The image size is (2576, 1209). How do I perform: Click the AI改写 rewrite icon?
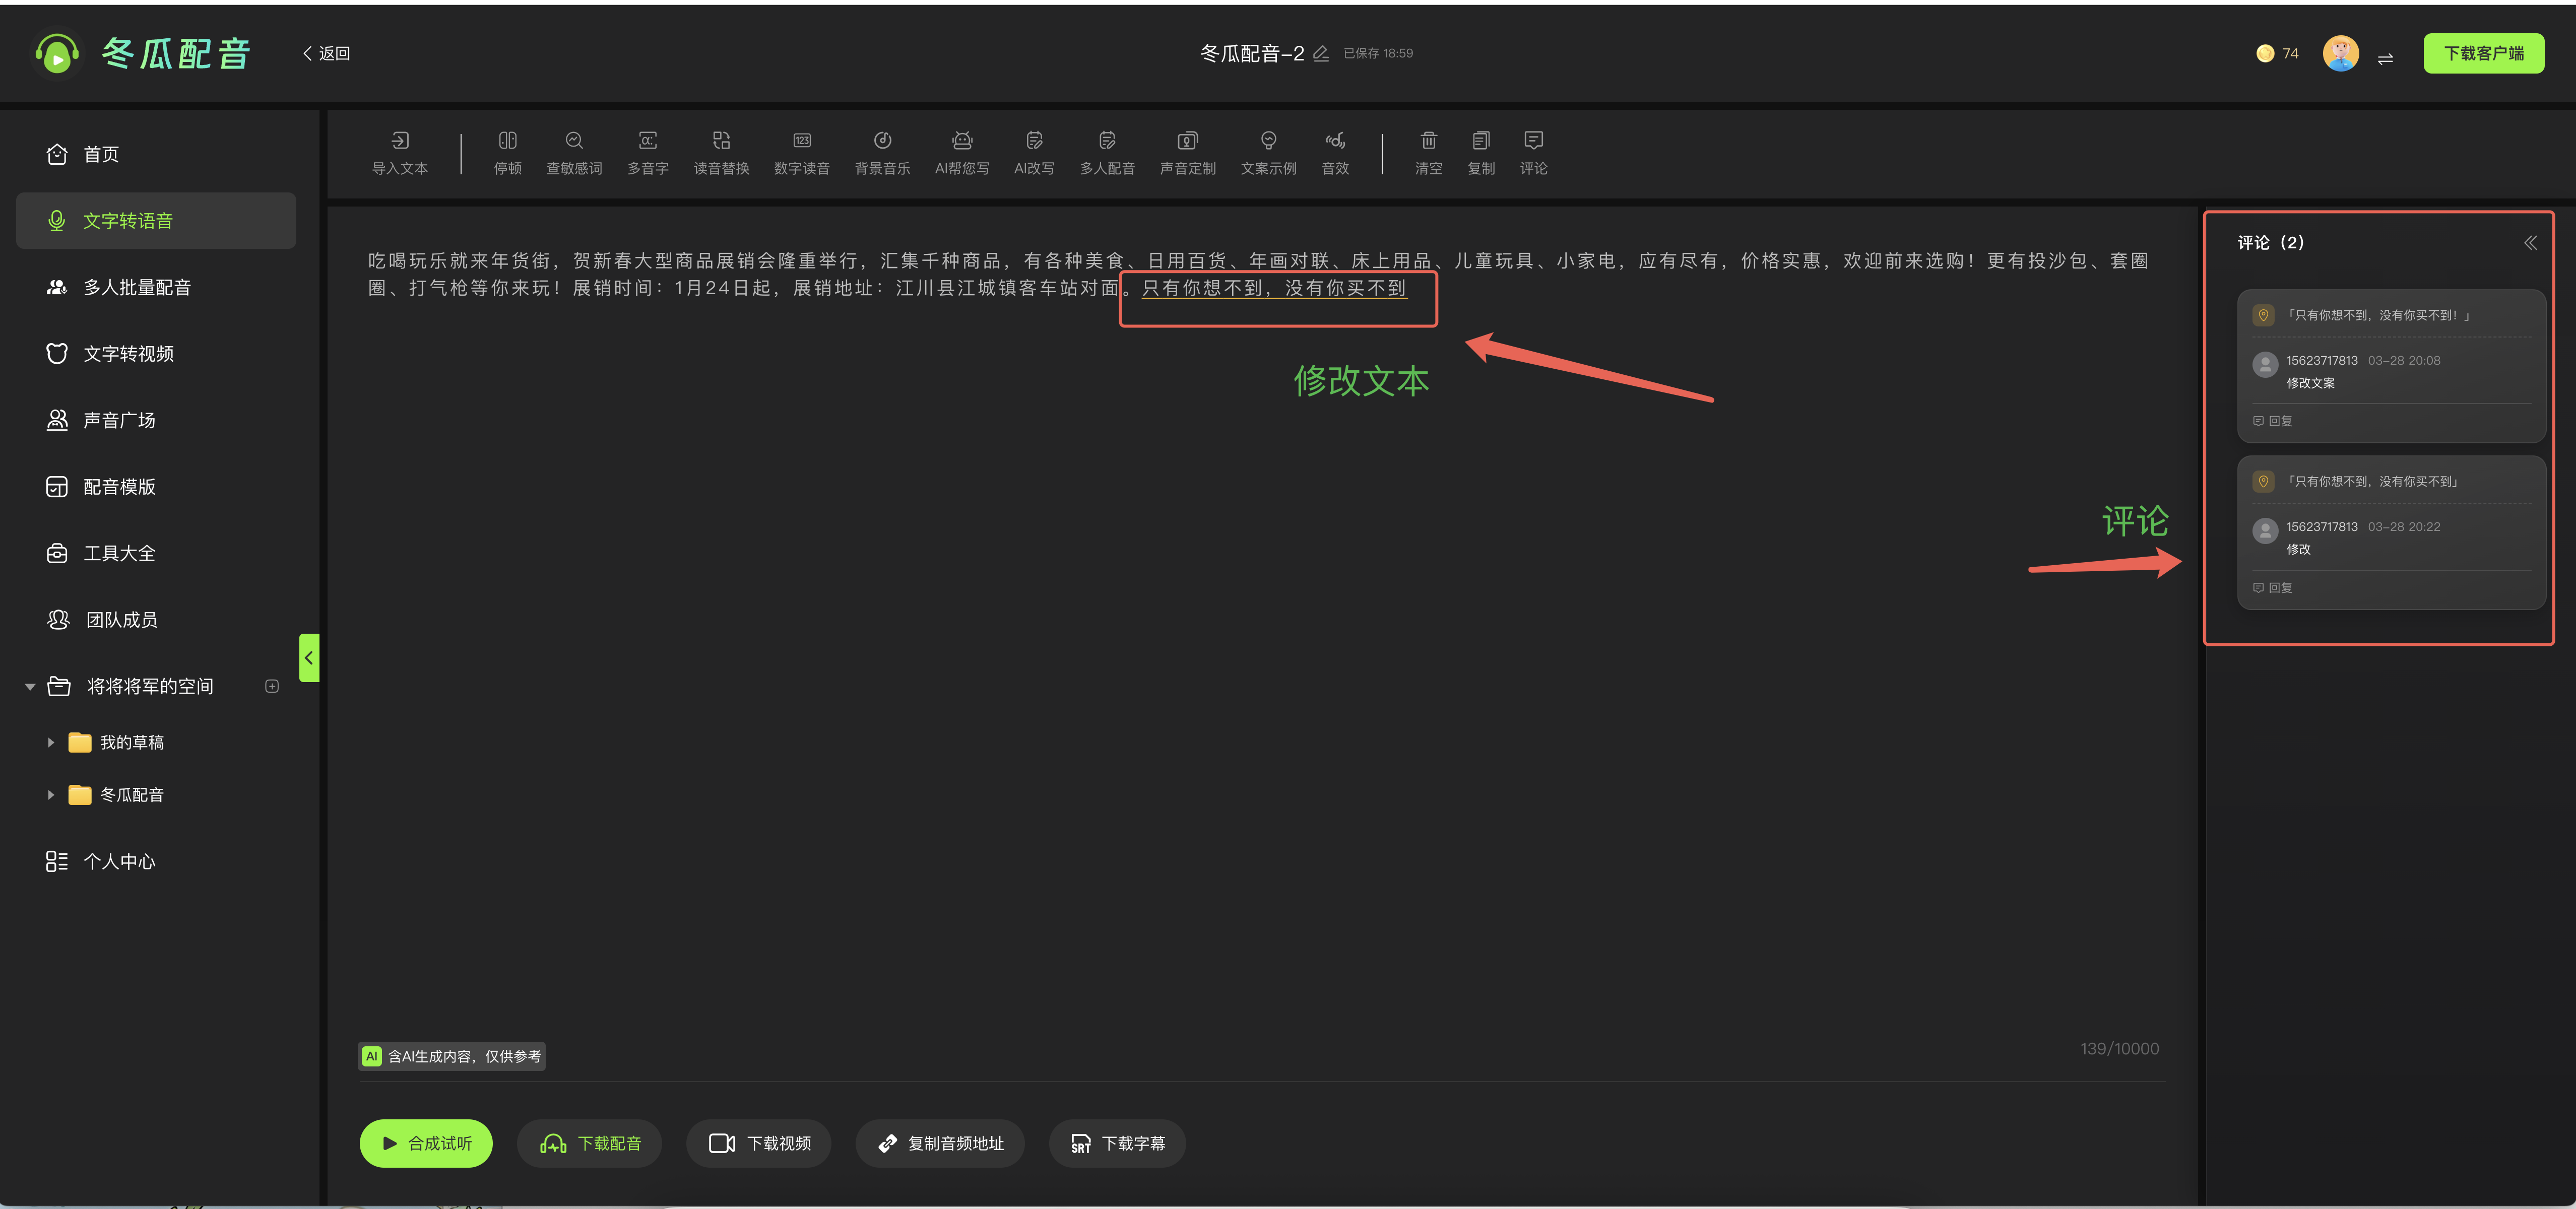pos(1033,141)
